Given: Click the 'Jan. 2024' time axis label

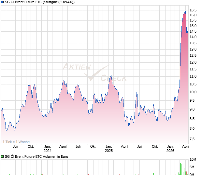Looking at the screenshot, I should [x=48, y=149].
